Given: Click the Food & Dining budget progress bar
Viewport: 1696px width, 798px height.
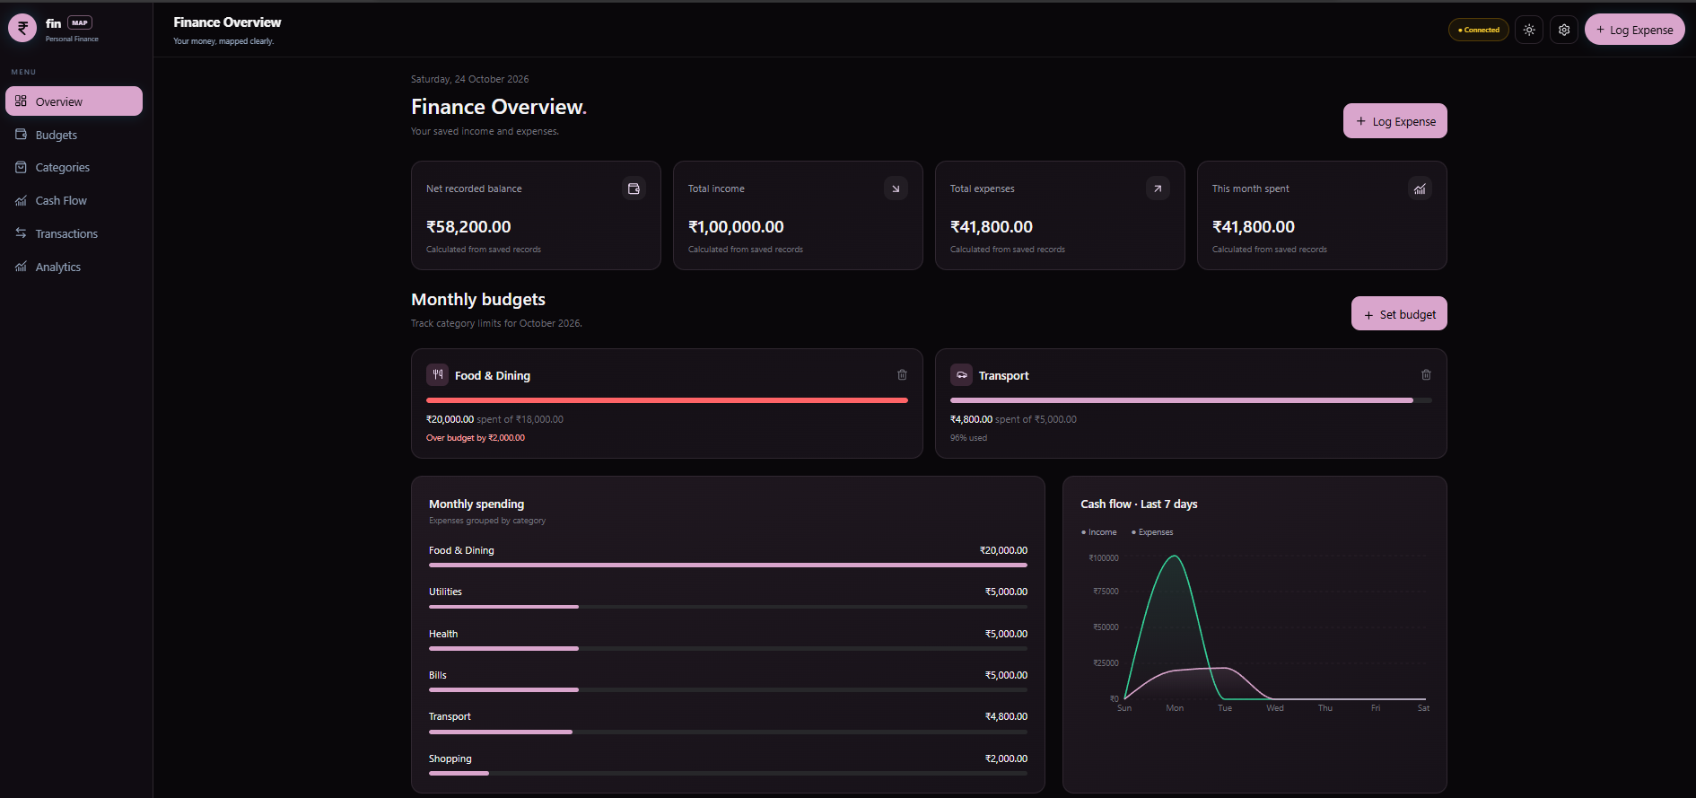Looking at the screenshot, I should (x=667, y=400).
